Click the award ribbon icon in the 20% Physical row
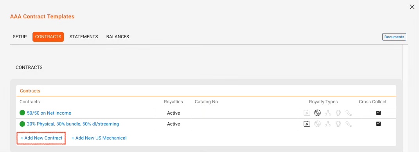419x152 pixels. click(338, 124)
